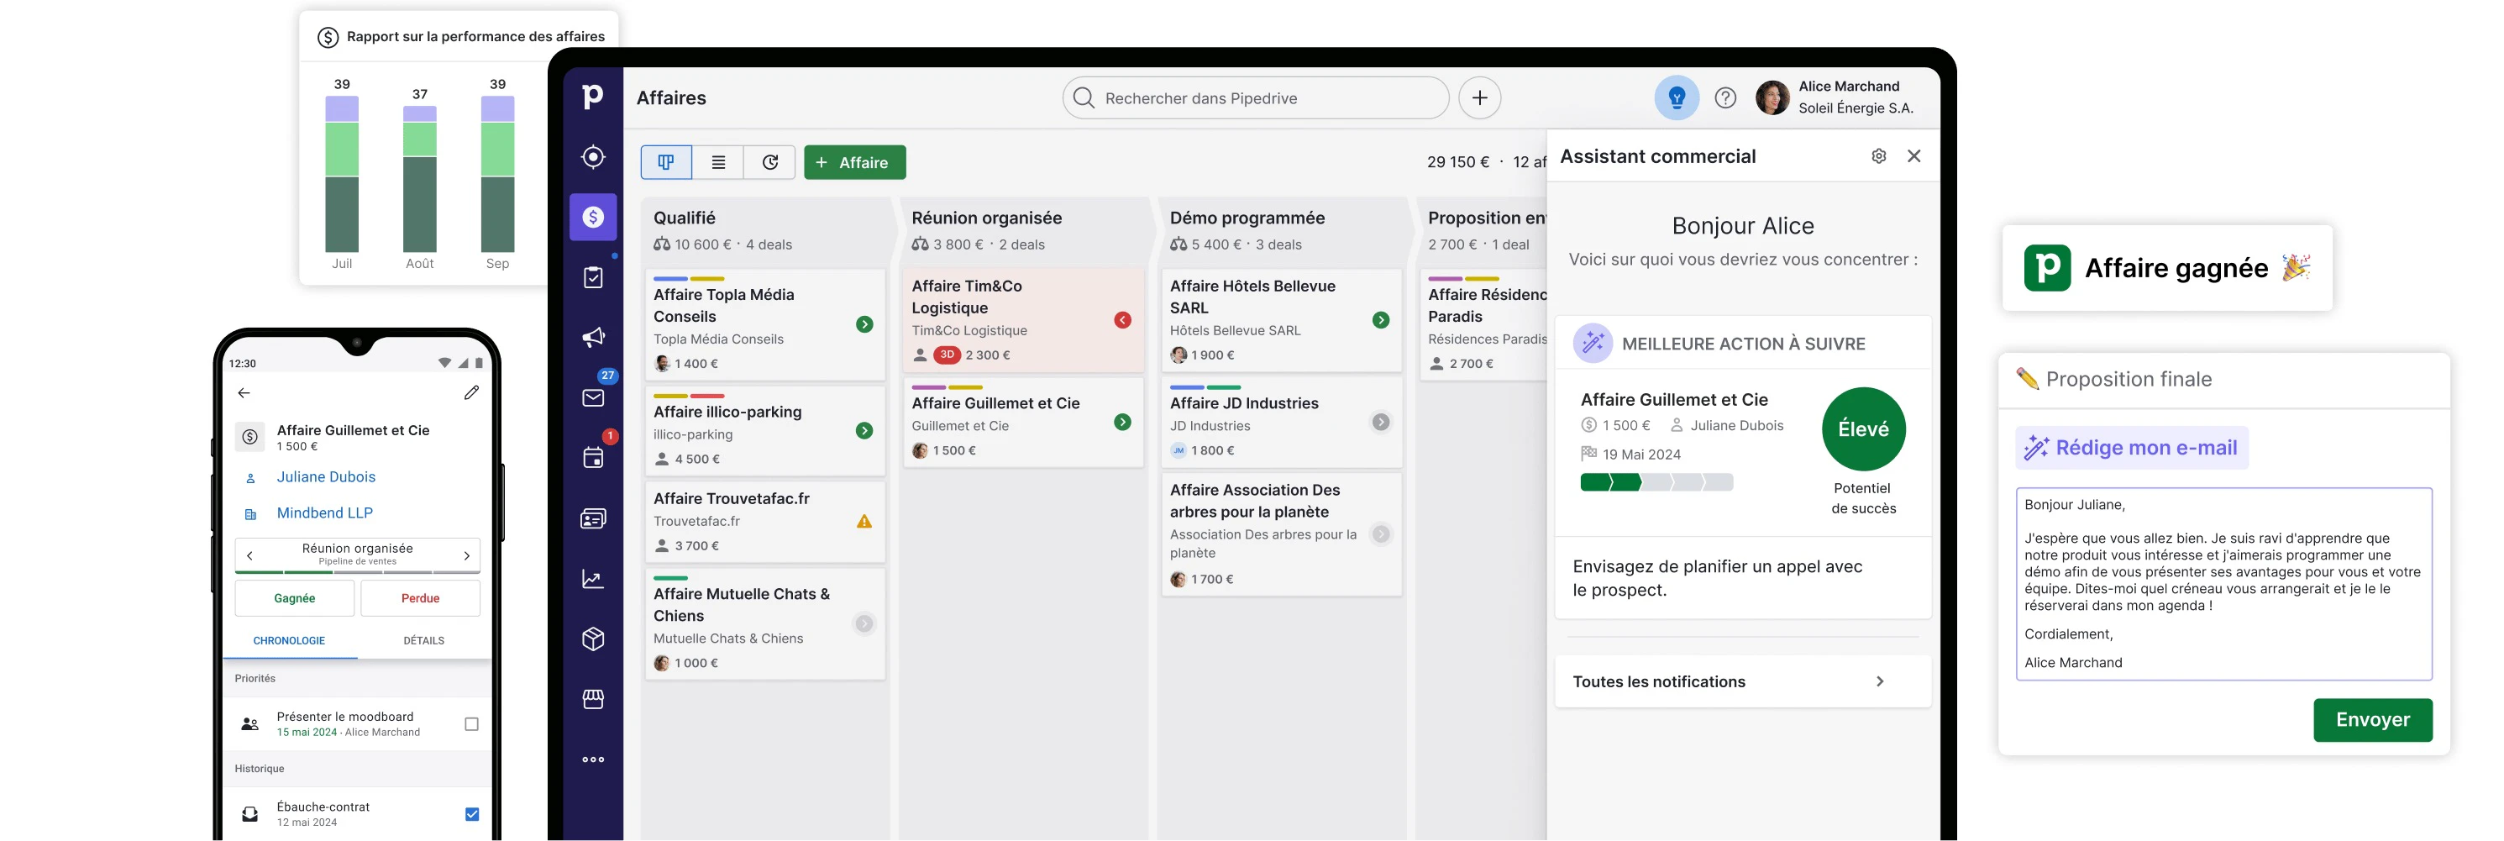Open the Activities calendar icon in sidebar
This screenshot has height=841, width=2504.
(593, 457)
